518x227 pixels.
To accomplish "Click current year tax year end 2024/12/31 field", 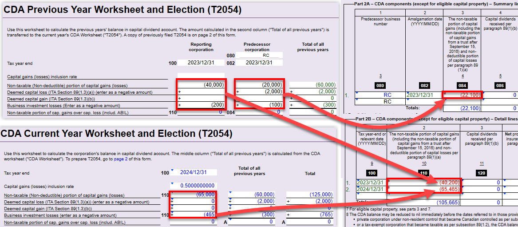I will click(x=194, y=172).
